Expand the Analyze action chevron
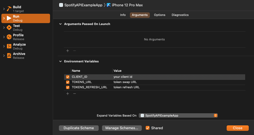 pos(4,46)
